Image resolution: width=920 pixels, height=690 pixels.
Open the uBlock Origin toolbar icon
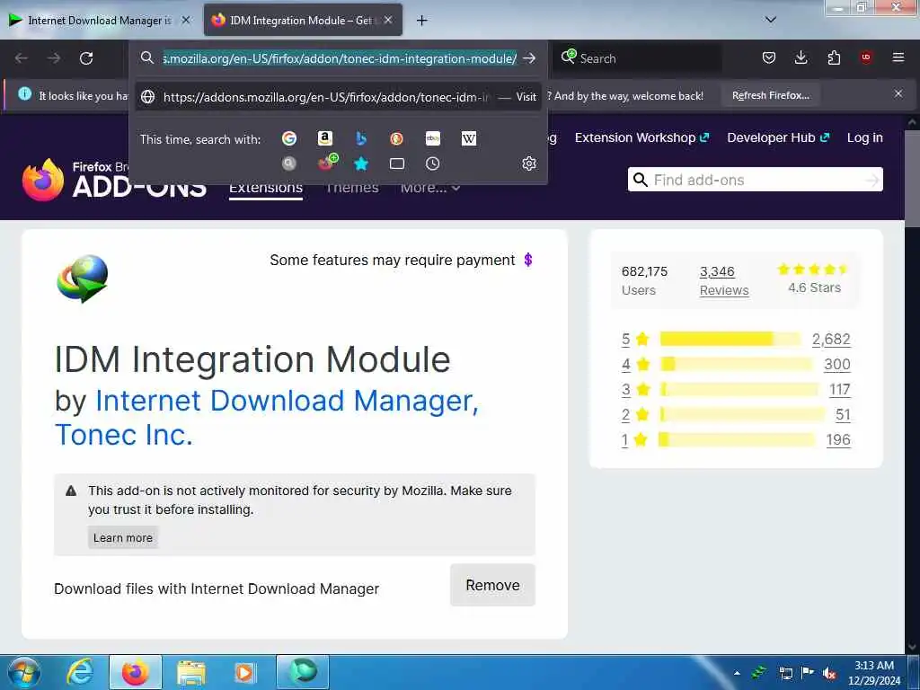click(866, 57)
